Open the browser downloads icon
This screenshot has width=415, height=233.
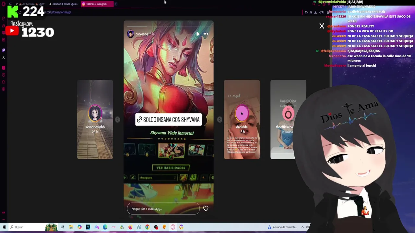point(315,12)
